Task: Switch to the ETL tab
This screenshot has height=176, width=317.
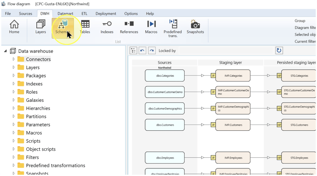Action: (x=84, y=13)
